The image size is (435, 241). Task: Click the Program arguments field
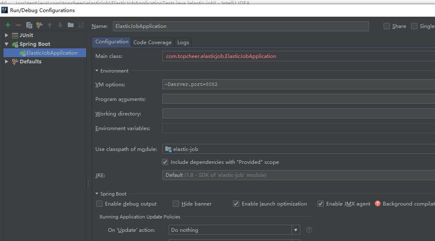click(299, 99)
